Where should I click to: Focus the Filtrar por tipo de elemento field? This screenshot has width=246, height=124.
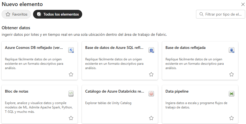(x=220, y=14)
